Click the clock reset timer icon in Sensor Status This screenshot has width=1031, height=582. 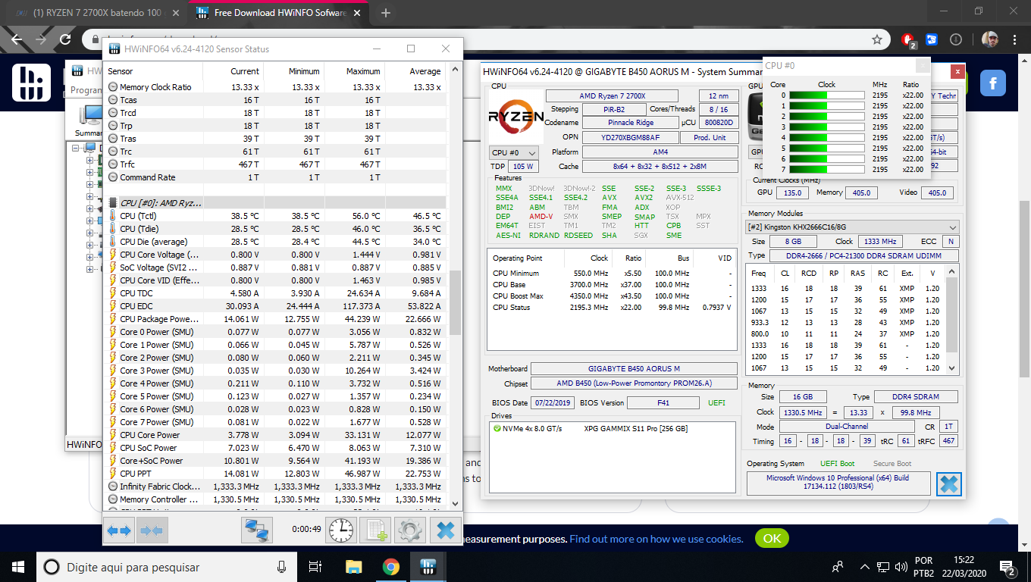341,530
